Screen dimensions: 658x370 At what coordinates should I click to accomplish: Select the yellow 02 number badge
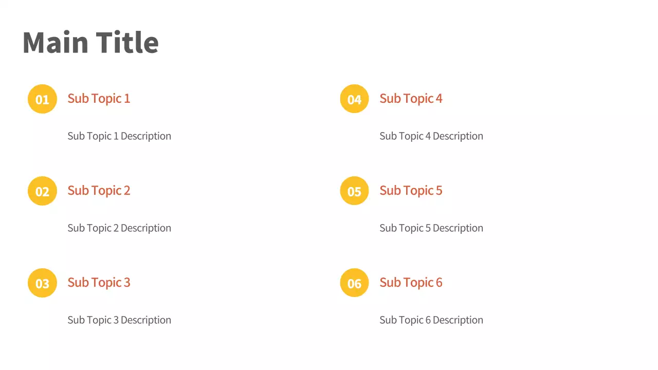(x=42, y=191)
